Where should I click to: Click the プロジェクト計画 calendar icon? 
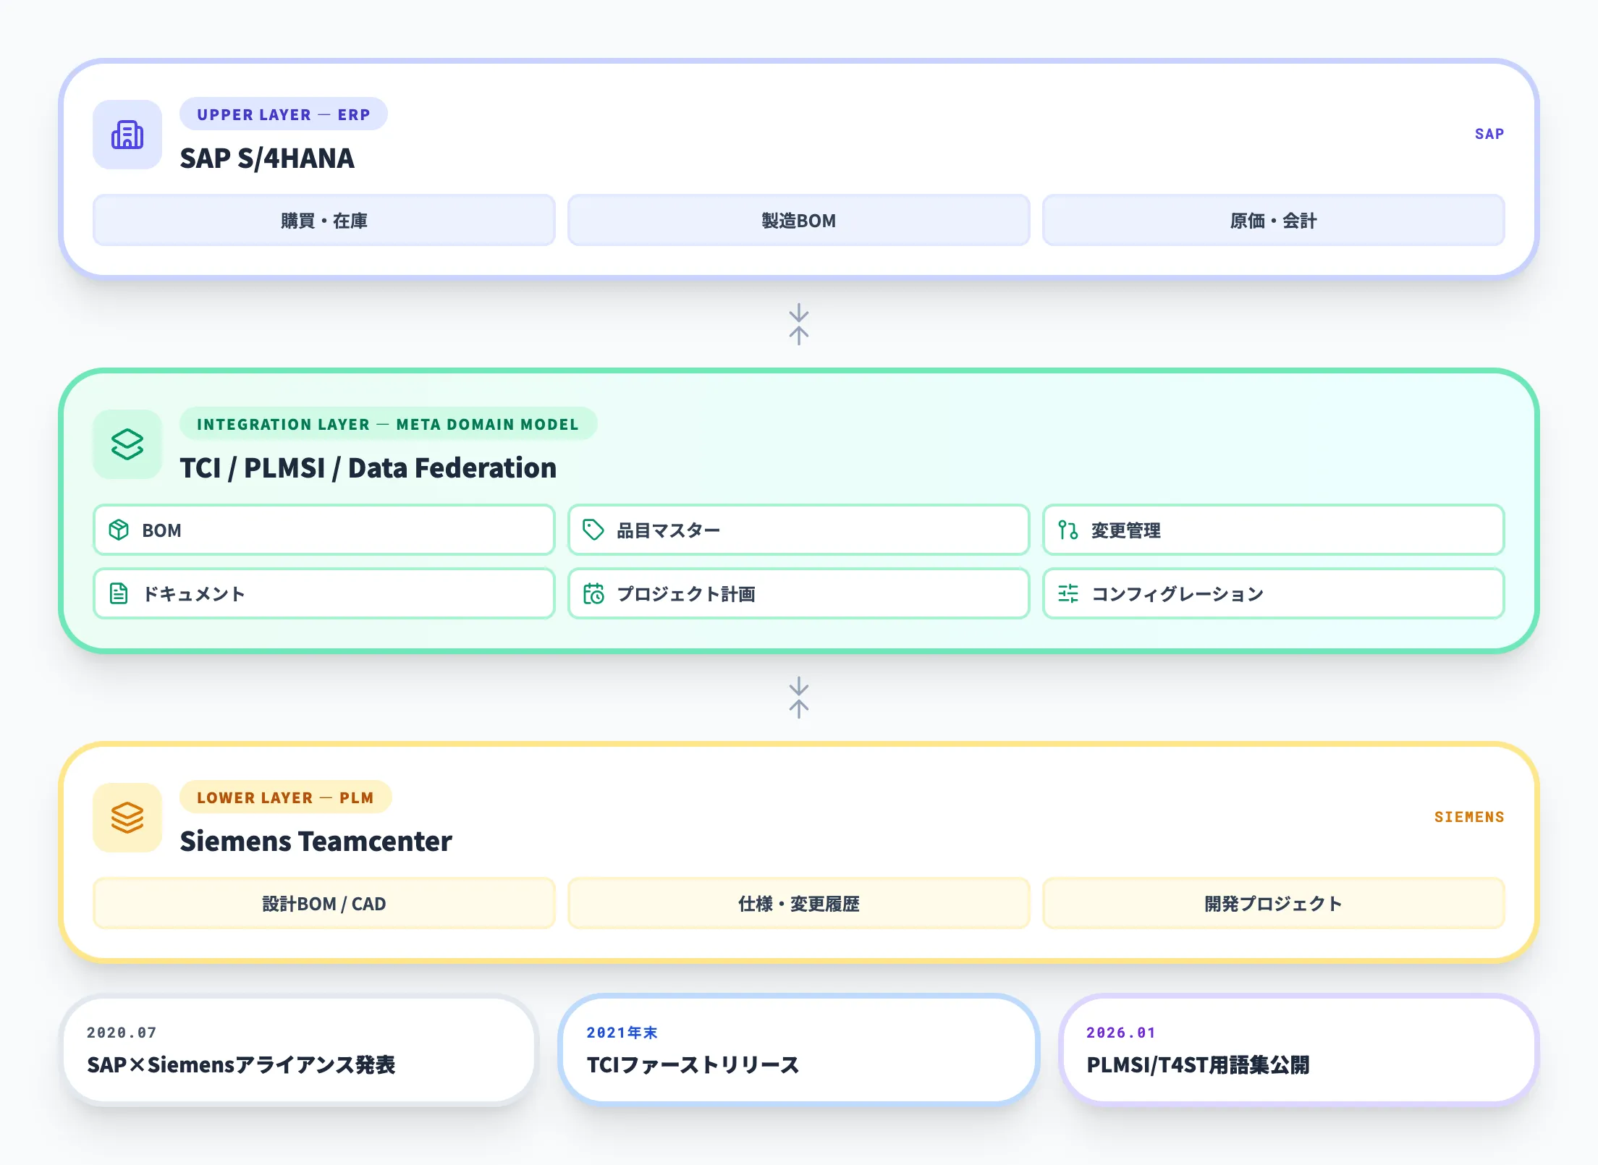(594, 593)
